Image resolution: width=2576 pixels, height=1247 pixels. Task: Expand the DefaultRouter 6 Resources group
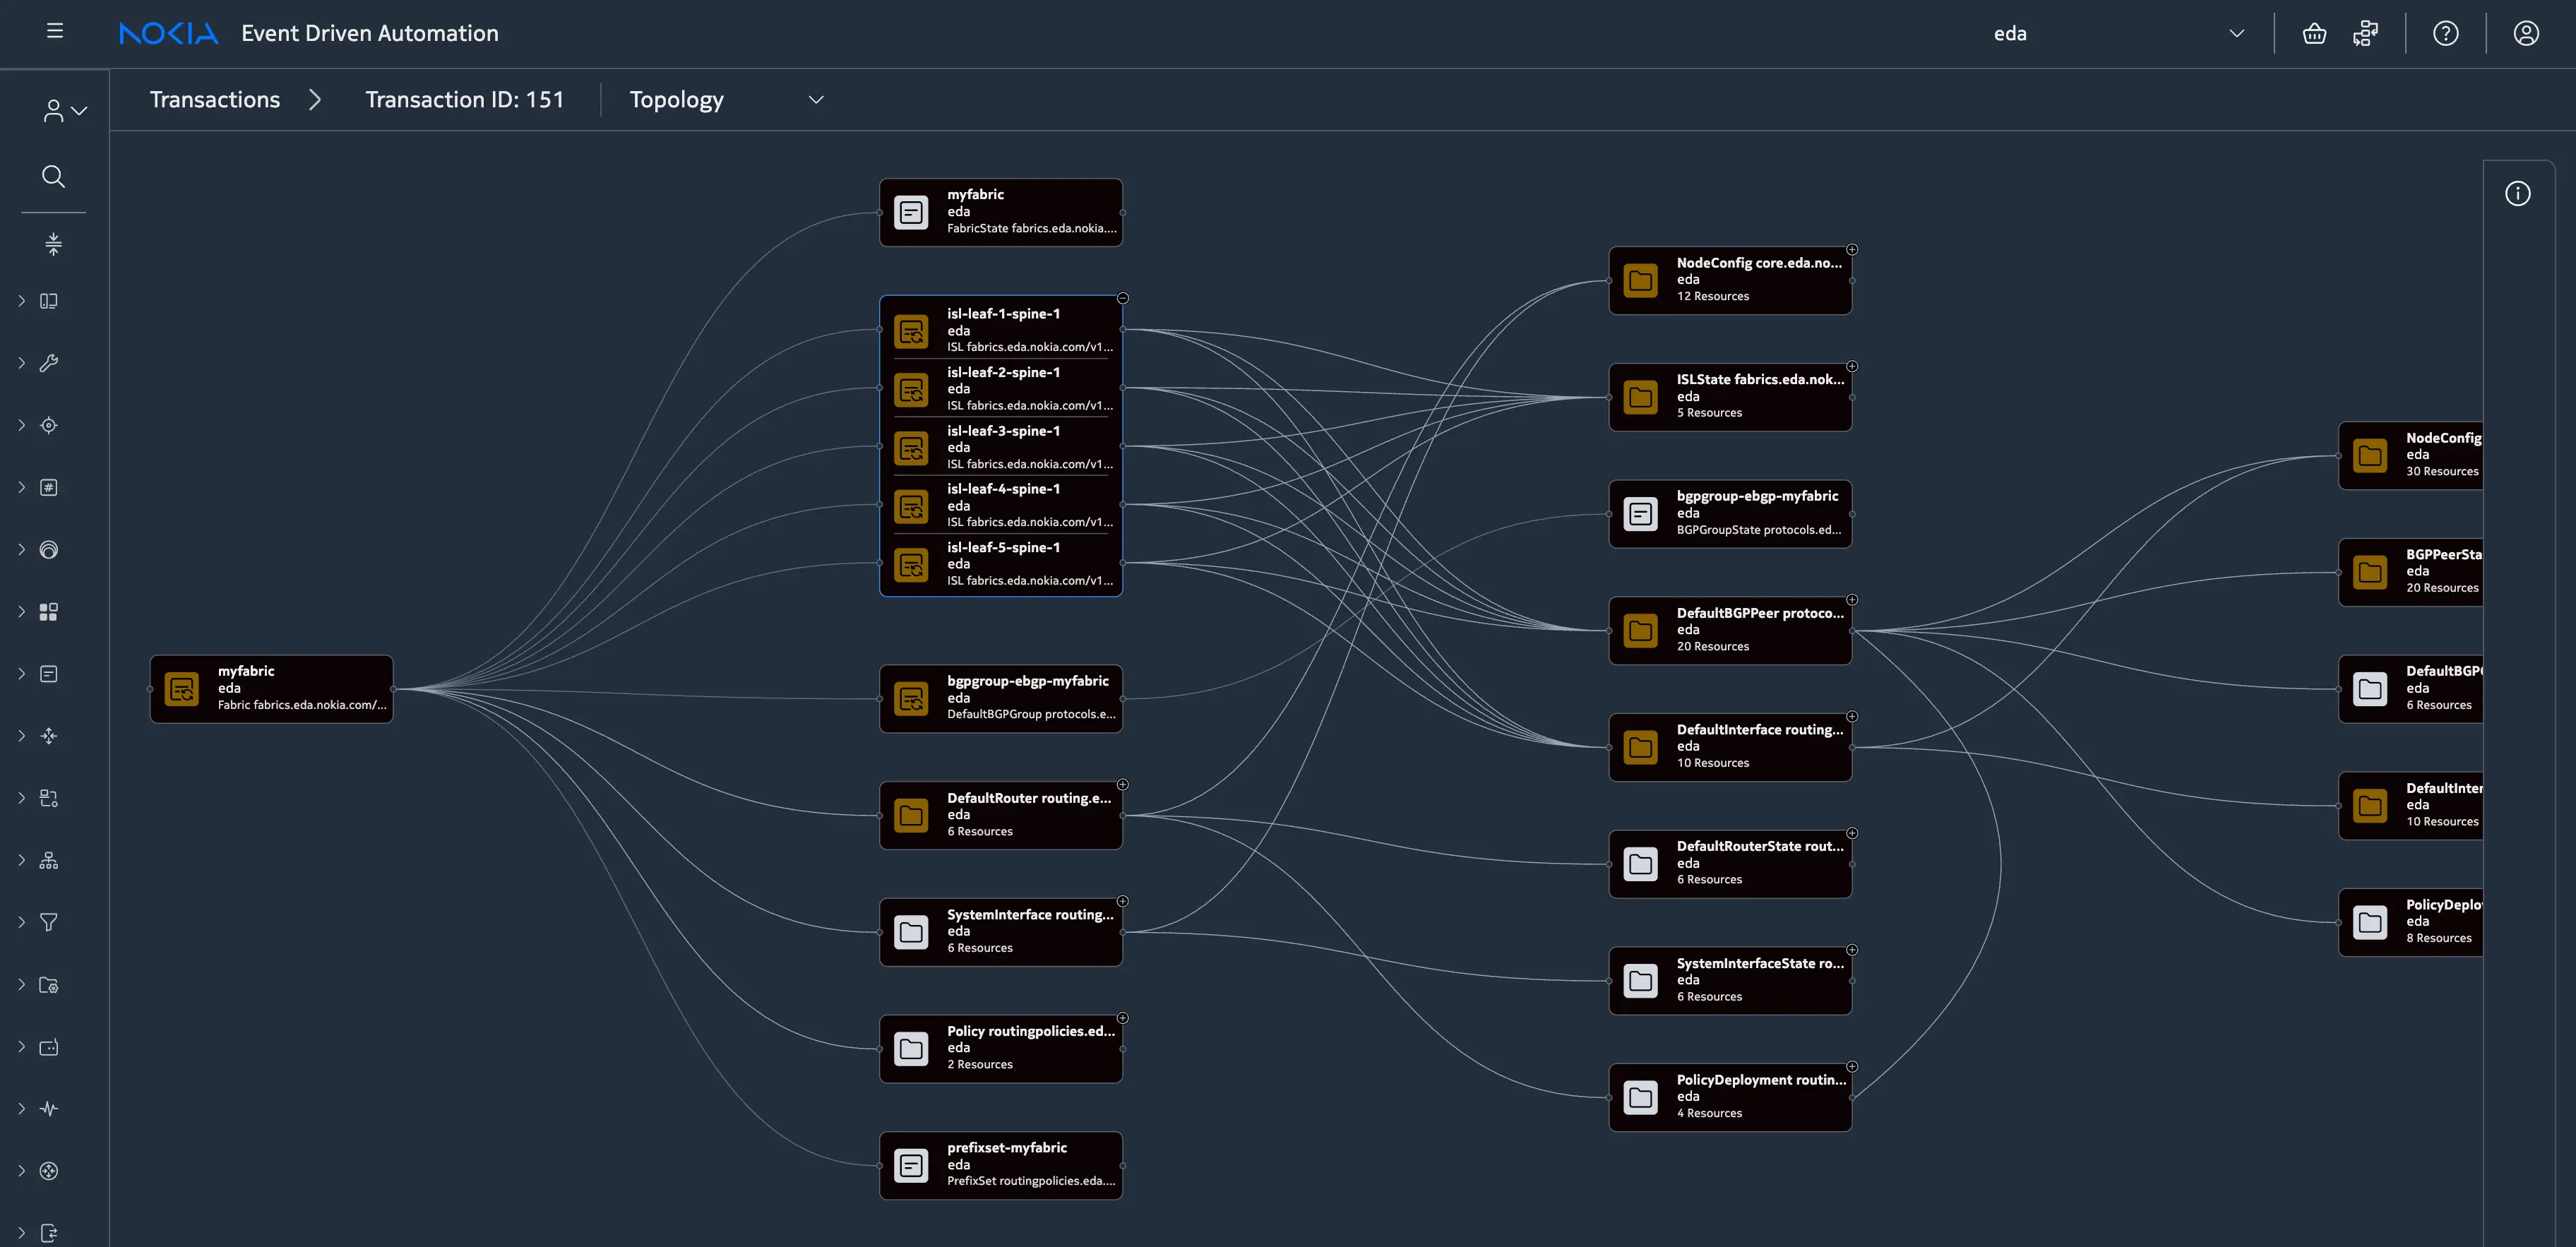1123,785
